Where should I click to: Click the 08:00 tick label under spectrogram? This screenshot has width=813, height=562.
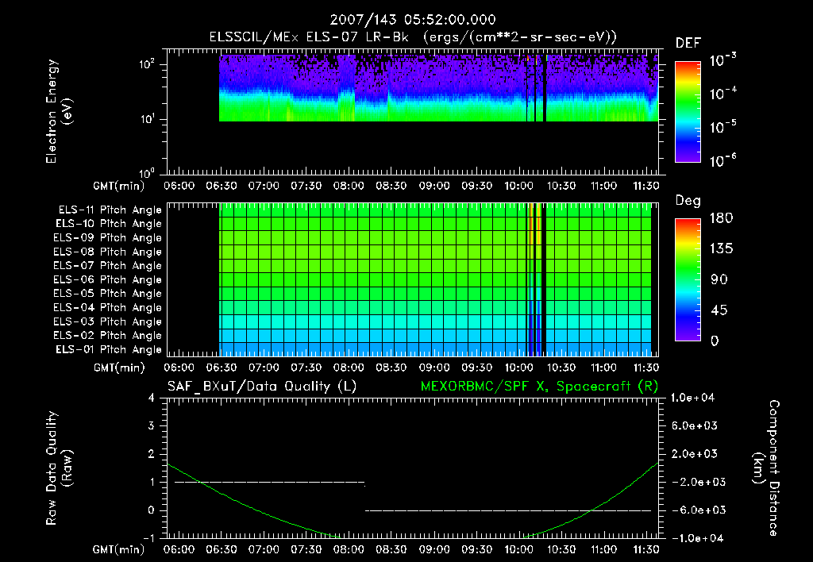(x=349, y=186)
